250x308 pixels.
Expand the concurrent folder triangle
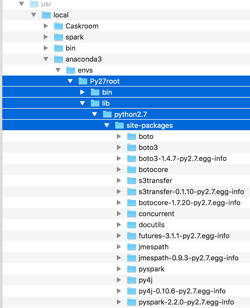119,214
